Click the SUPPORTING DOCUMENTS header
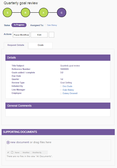117x168 pixels. click(x=58, y=132)
